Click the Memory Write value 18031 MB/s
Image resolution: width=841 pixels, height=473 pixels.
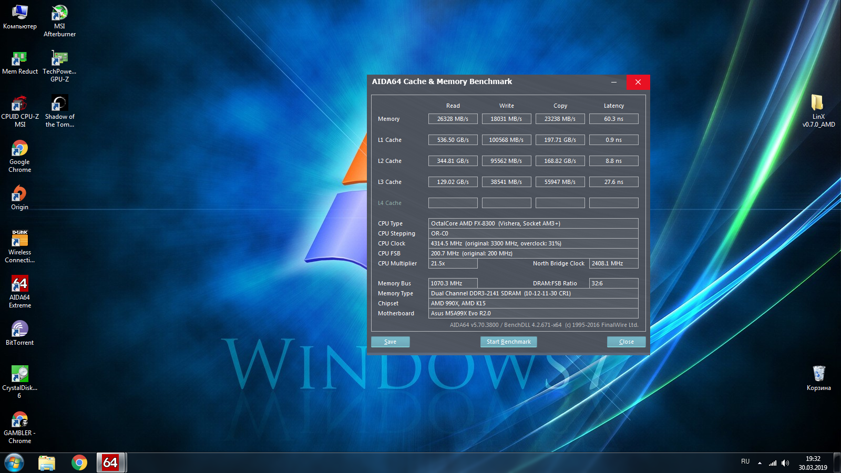tap(507, 119)
